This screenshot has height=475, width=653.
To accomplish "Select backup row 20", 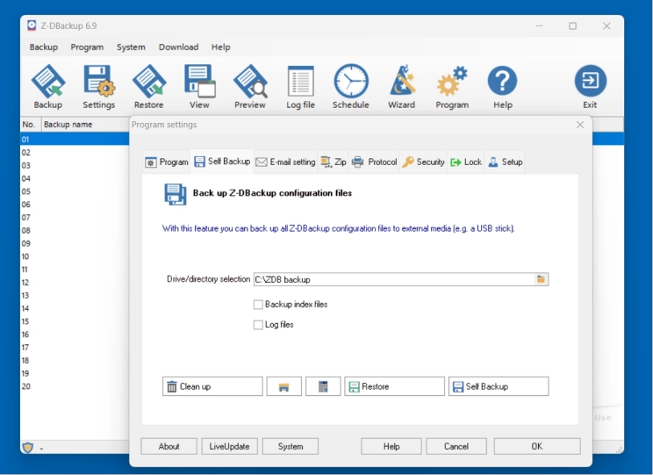I will (x=75, y=386).
